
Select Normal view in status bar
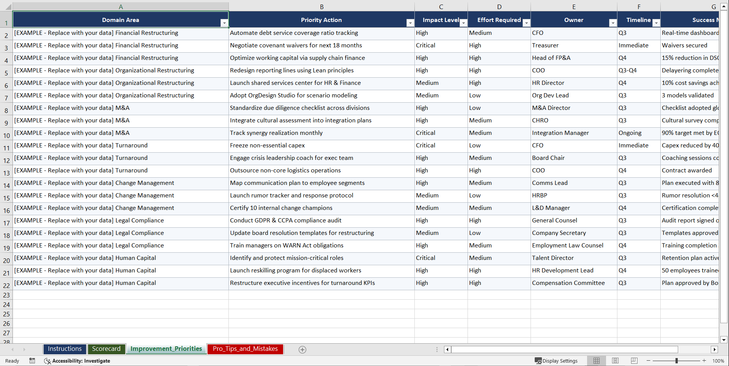596,361
